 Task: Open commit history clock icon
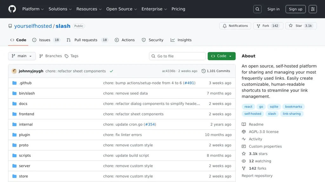(x=203, y=71)
